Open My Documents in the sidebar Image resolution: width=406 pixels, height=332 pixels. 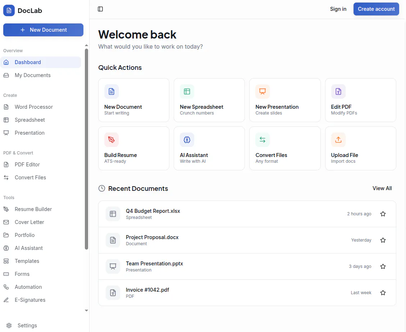pyautogui.click(x=41, y=75)
